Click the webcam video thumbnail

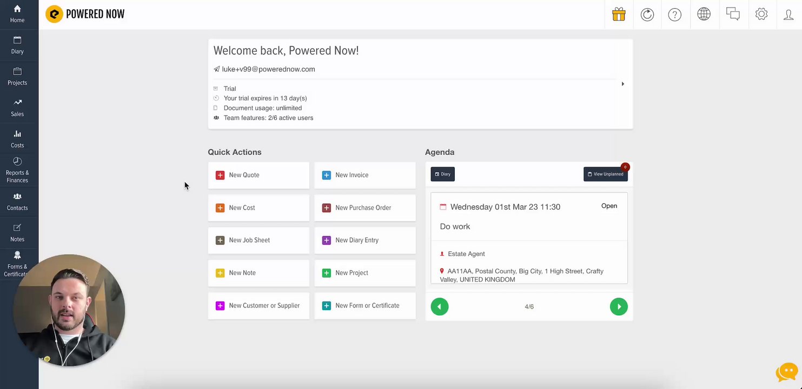[69, 311]
